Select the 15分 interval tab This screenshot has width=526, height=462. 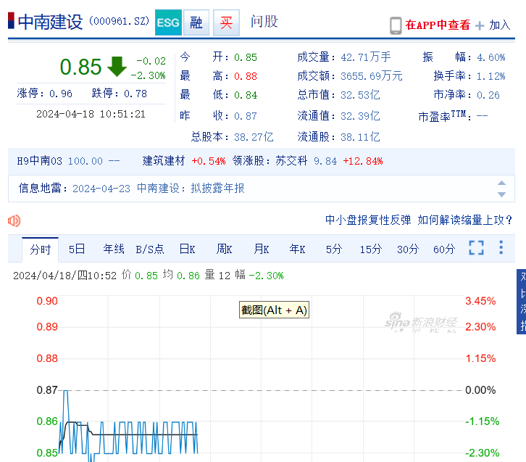[371, 249]
